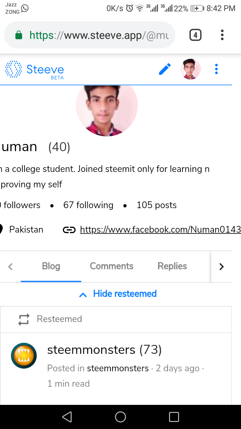The height and width of the screenshot is (429, 241).
Task: Tap the green padlock site security icon
Action: [x=19, y=35]
